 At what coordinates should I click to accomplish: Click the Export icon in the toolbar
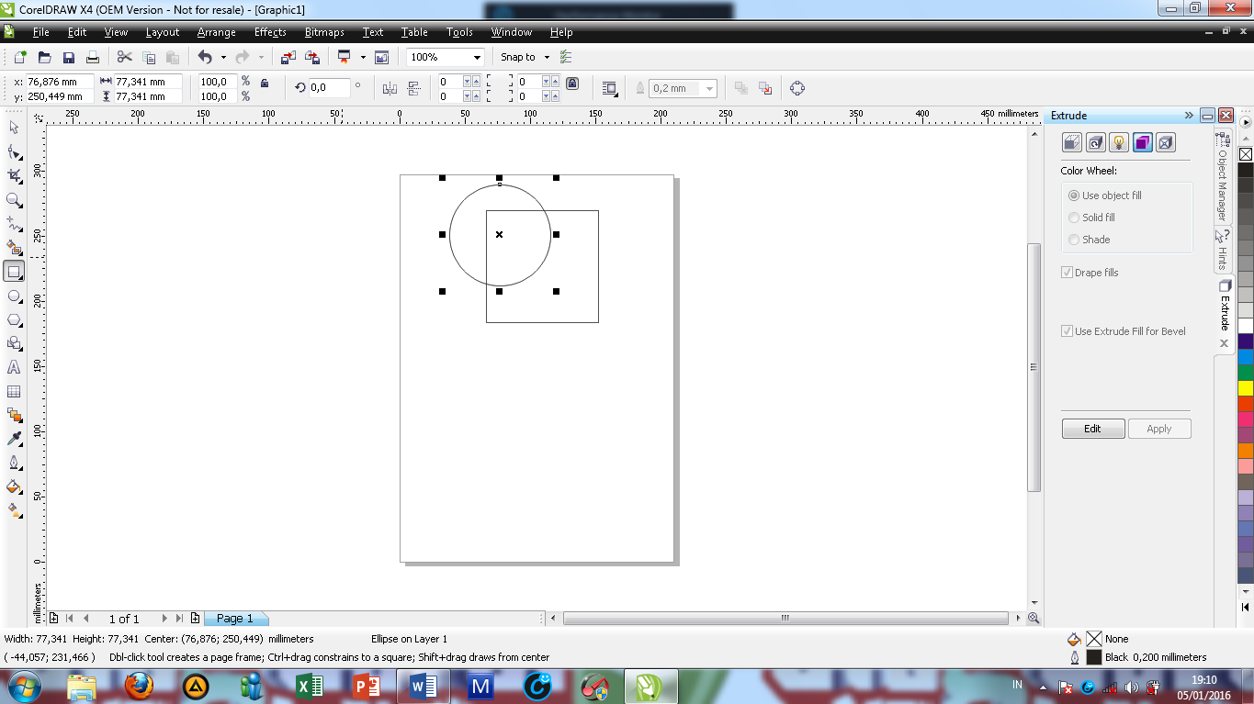pos(312,57)
